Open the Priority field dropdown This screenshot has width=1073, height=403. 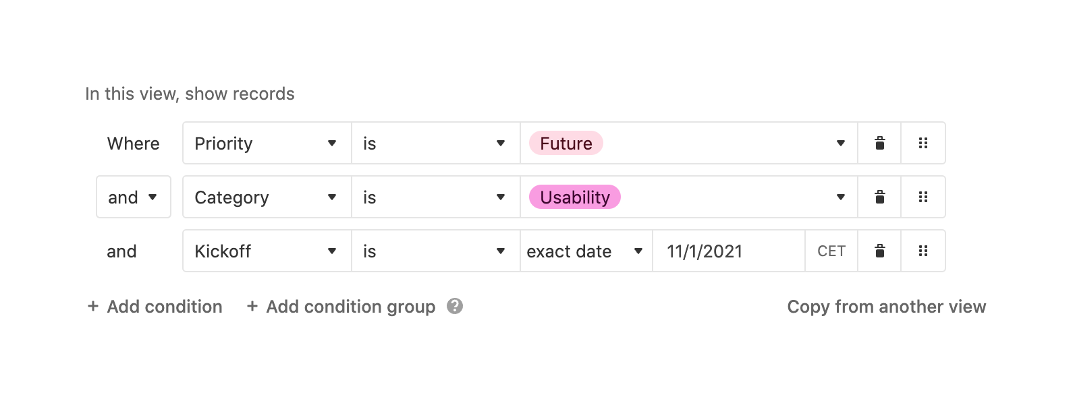(x=267, y=143)
